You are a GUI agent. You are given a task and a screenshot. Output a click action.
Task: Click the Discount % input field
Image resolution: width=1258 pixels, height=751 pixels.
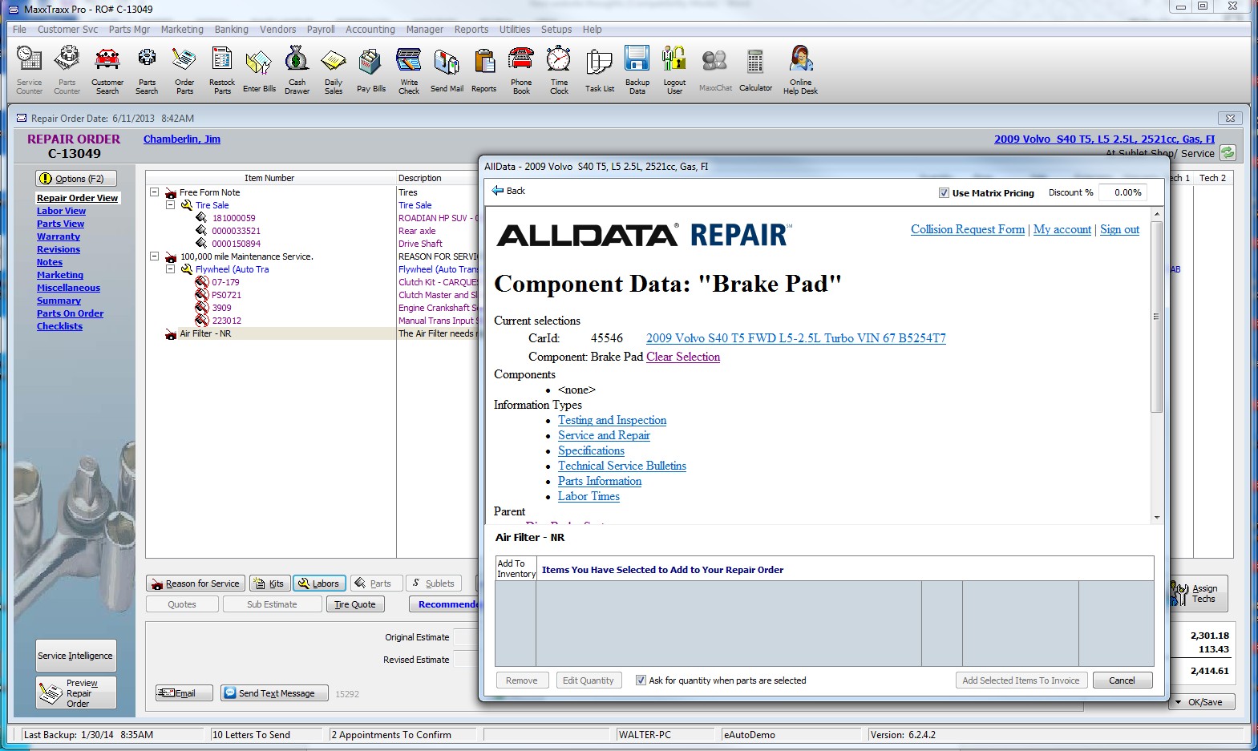[1122, 192]
